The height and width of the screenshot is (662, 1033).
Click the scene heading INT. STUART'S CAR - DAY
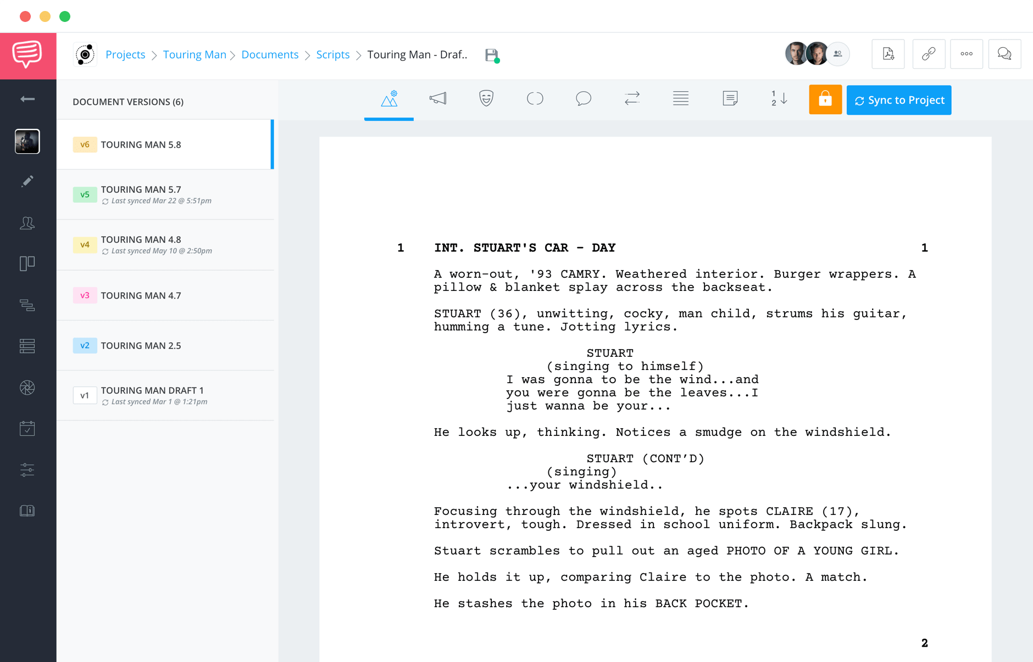[x=525, y=248]
